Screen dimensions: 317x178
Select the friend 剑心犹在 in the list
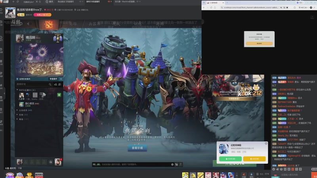29,104
